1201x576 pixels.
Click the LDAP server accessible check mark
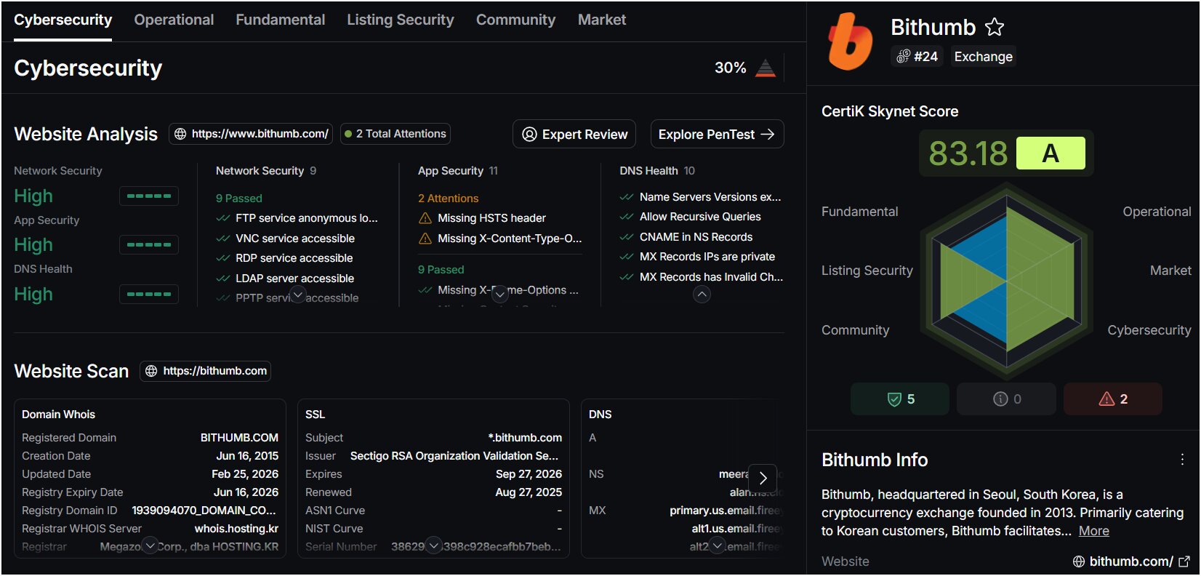223,279
